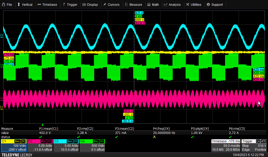This screenshot has height=157, width=268.
Task: Open the Utilities menu
Action: (x=194, y=5)
